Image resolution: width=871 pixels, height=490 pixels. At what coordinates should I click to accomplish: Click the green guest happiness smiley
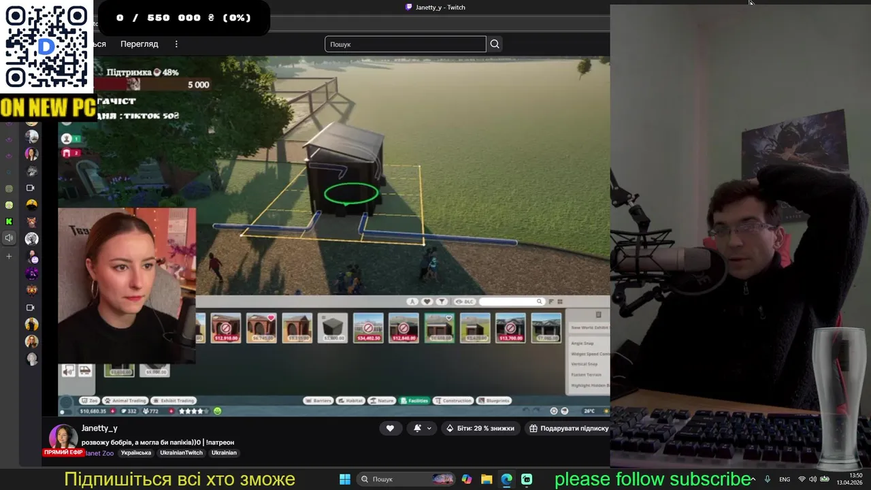click(x=218, y=411)
